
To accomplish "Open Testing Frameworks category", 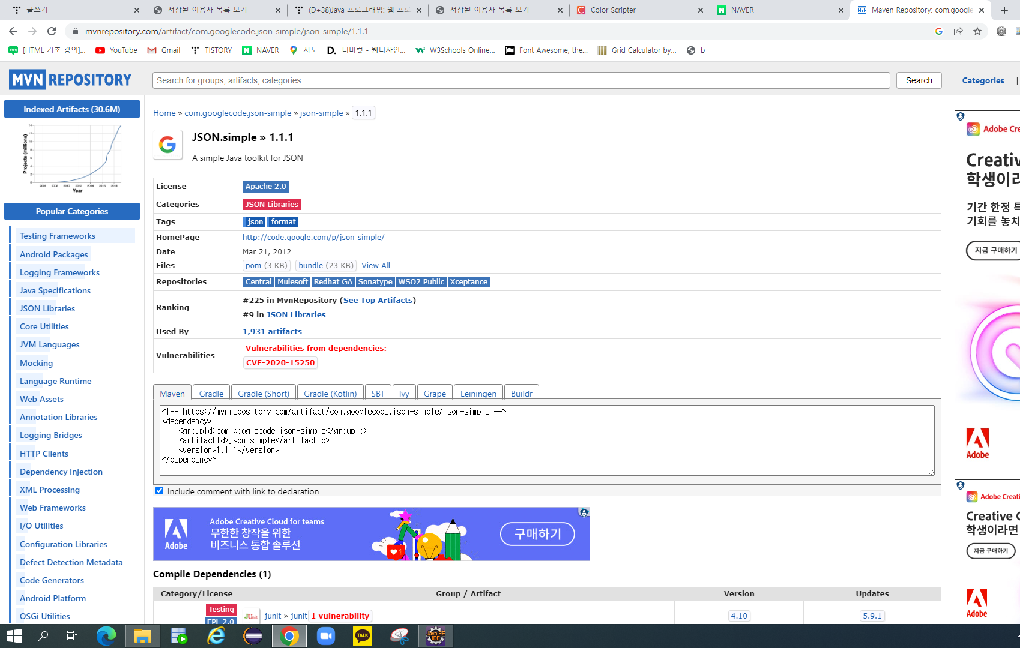I will tap(58, 236).
